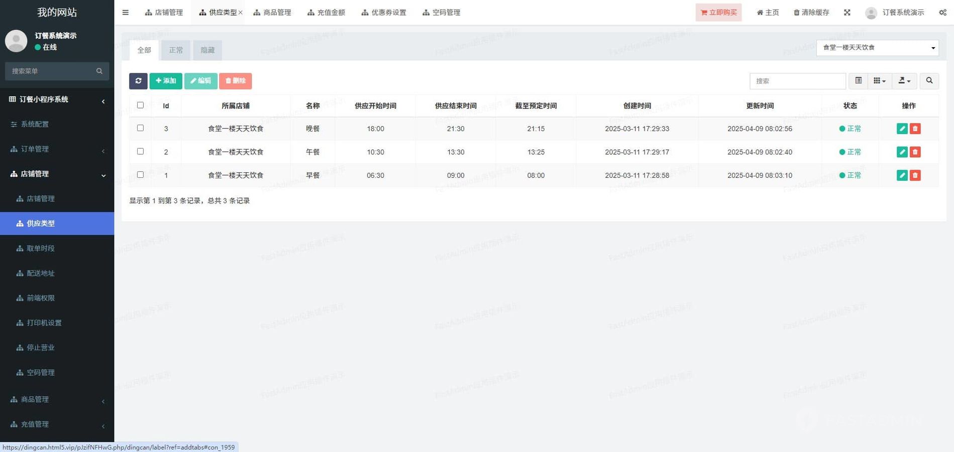Image resolution: width=954 pixels, height=452 pixels.
Task: Tick the checkbox for 早餐 row
Action: pyautogui.click(x=140, y=175)
